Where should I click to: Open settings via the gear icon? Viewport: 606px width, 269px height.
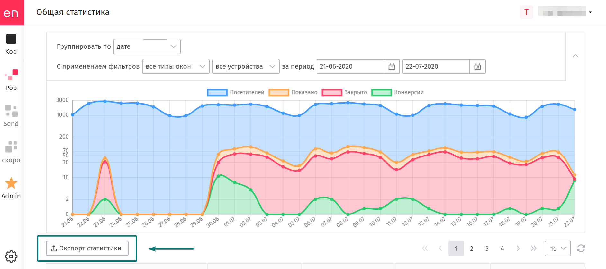click(x=11, y=256)
